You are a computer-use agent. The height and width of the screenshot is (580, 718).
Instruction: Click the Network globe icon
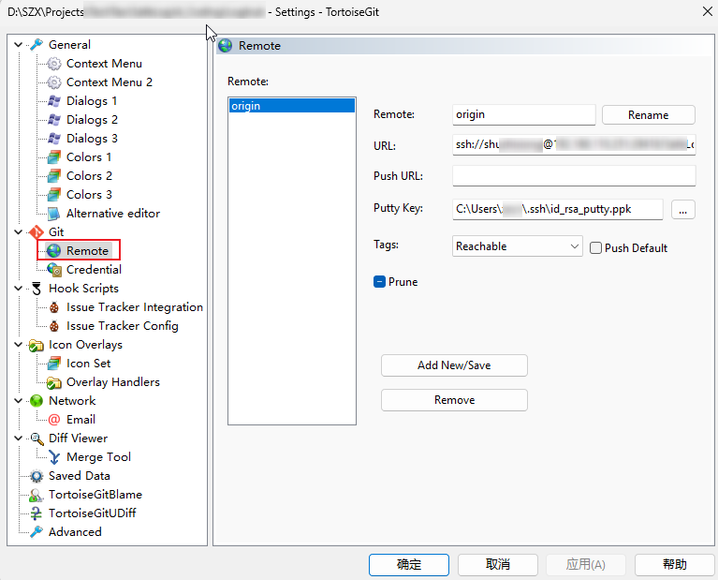(37, 401)
